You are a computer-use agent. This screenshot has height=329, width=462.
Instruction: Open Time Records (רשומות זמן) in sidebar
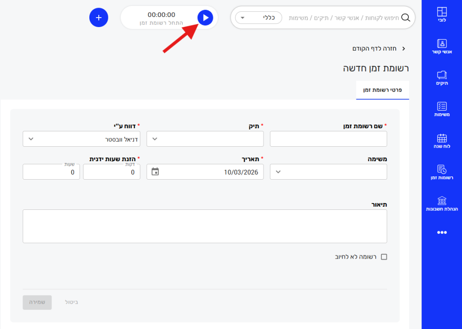tap(442, 172)
